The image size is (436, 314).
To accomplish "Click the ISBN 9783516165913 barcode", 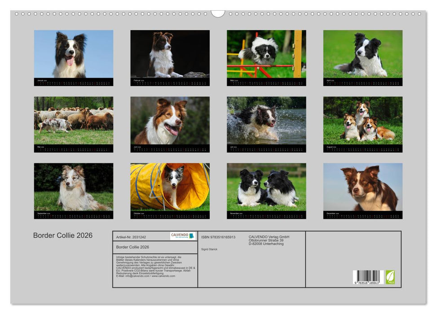I will pyautogui.click(x=368, y=276).
